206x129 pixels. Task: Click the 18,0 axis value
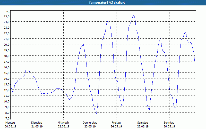pos(7,56)
